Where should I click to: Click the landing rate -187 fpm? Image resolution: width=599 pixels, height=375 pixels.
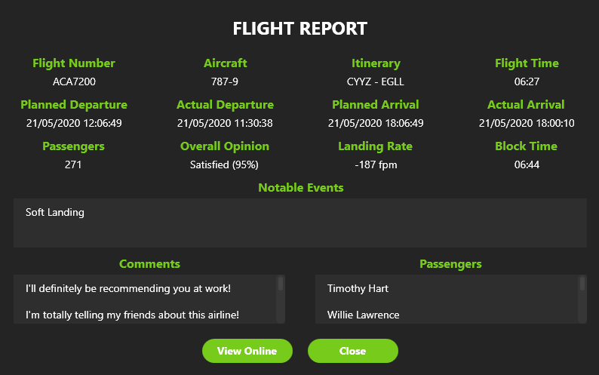tap(376, 164)
